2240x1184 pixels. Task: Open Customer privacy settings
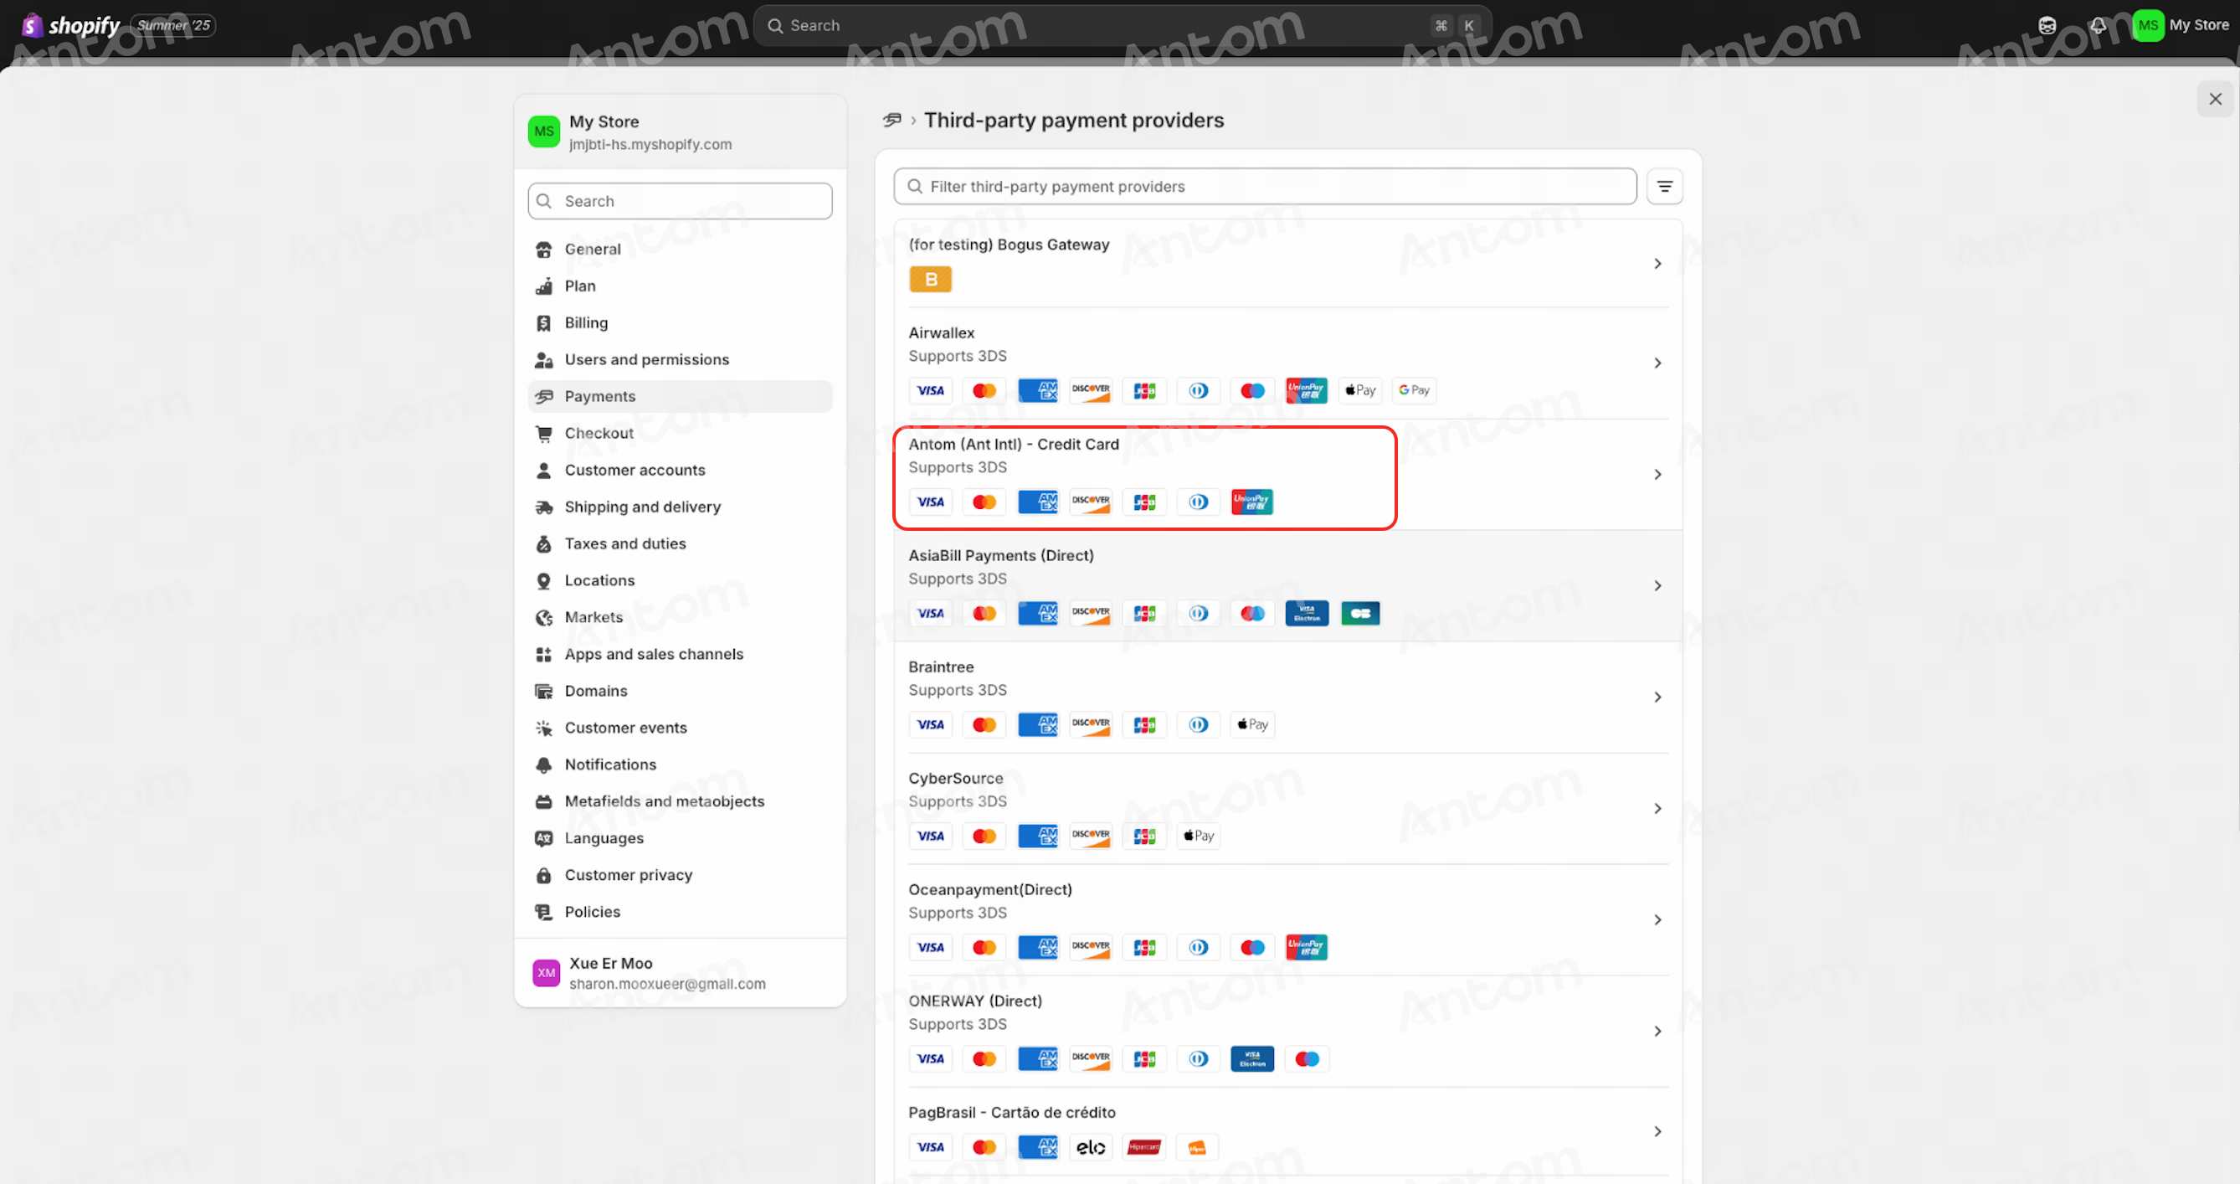tap(680, 875)
